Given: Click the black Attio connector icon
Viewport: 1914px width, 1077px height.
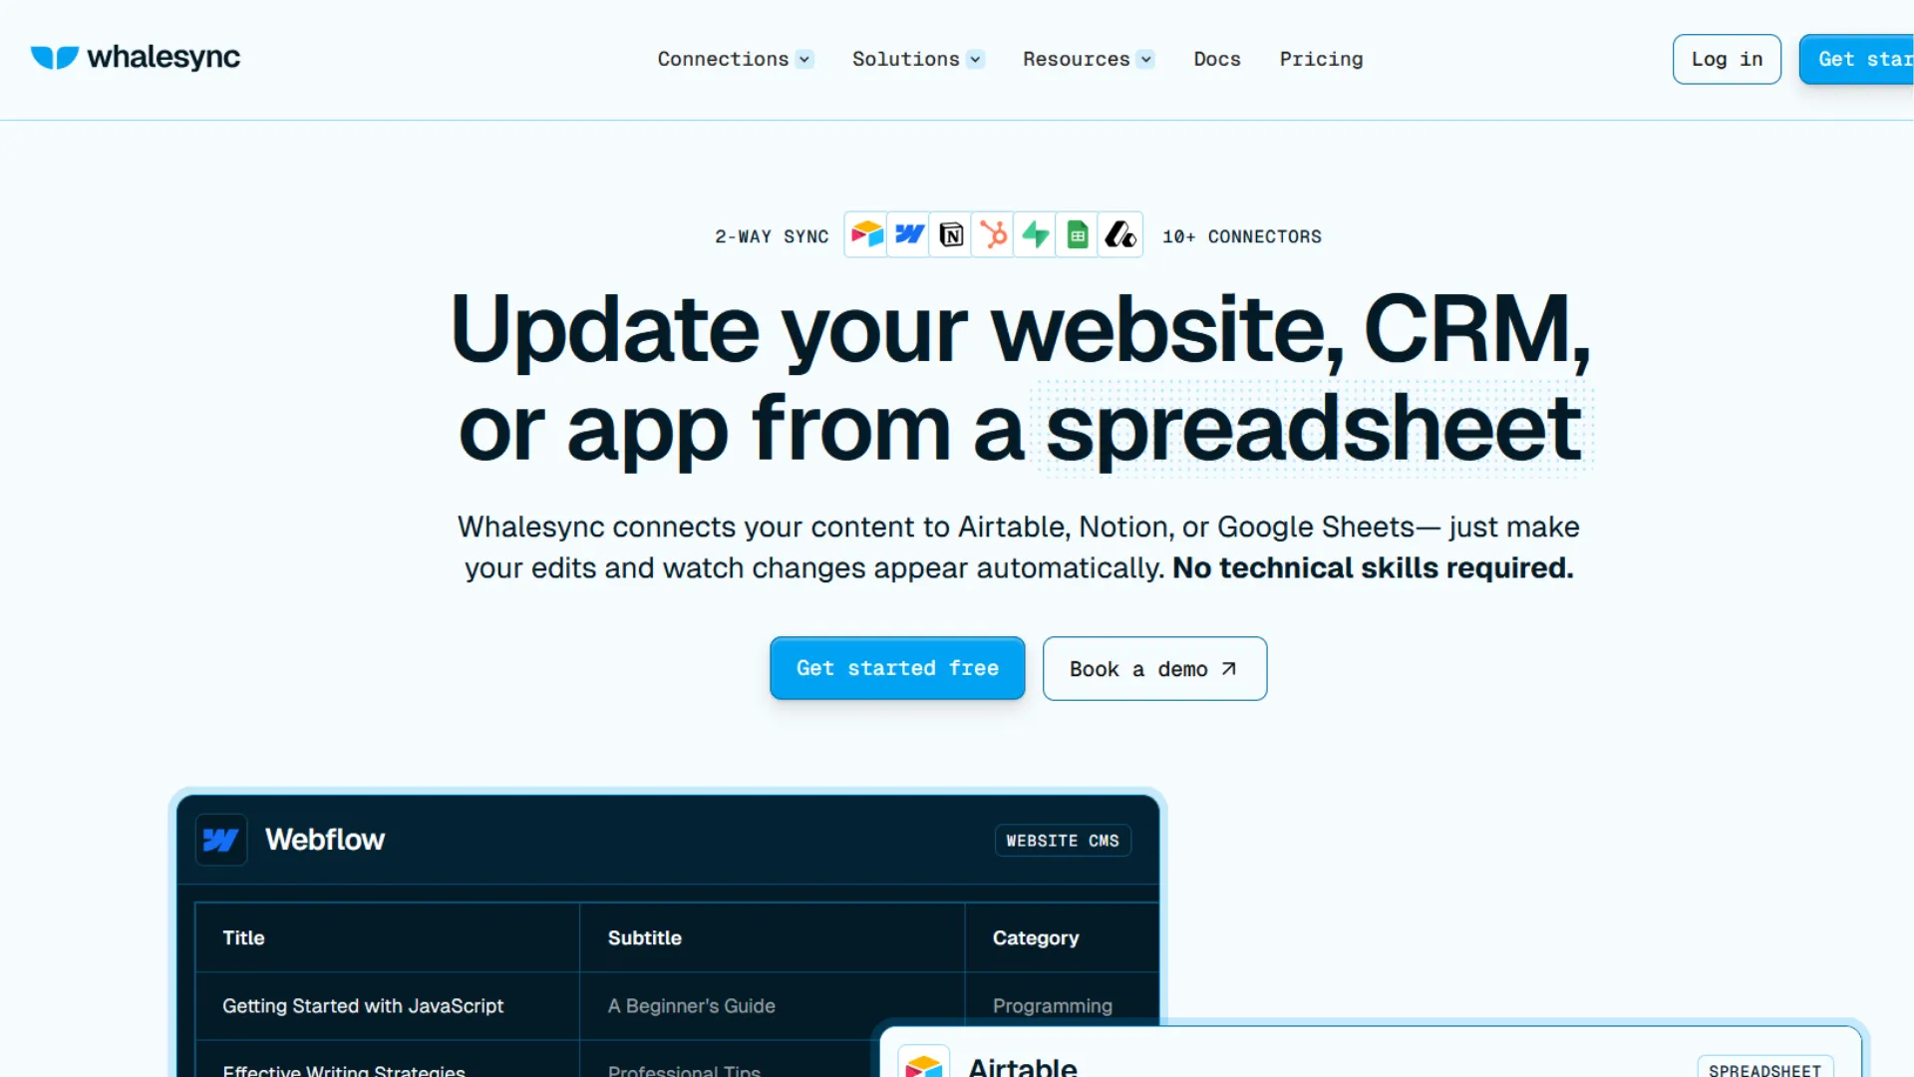Looking at the screenshot, I should (x=1119, y=235).
